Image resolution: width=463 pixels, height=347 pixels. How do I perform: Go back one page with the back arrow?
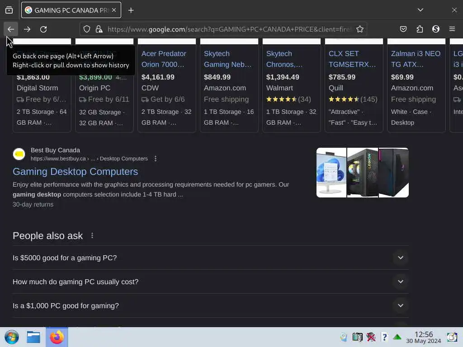pos(11,29)
